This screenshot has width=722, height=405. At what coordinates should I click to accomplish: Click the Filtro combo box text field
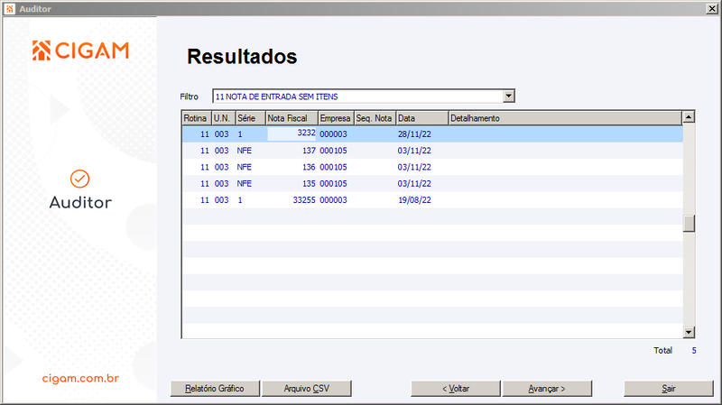pos(358,97)
